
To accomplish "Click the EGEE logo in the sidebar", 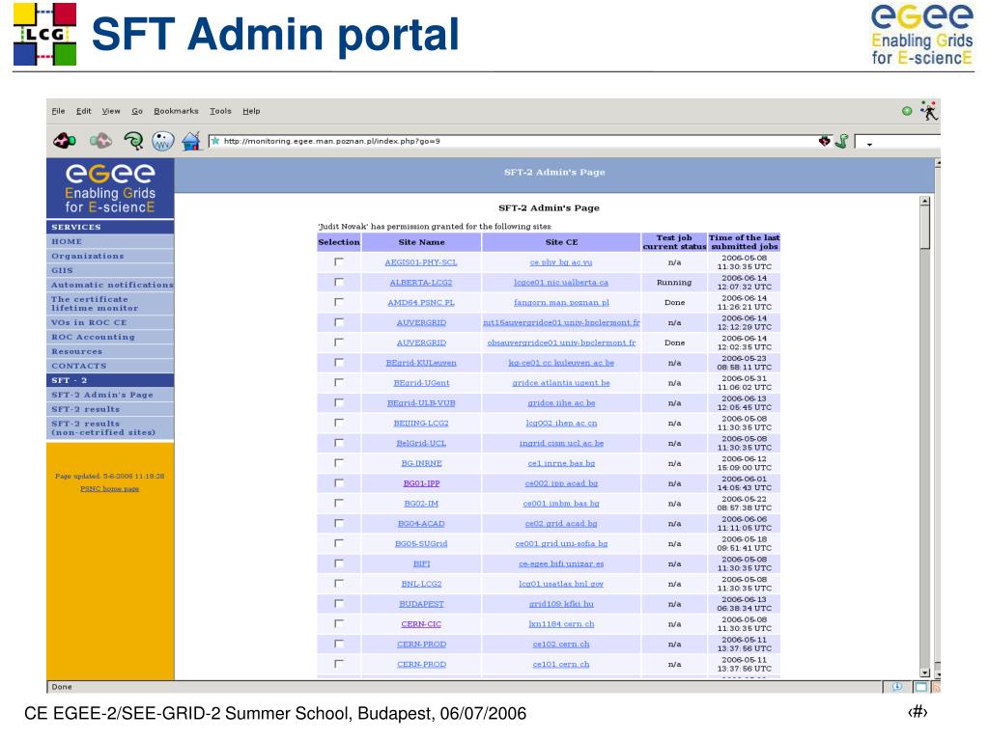I will pyautogui.click(x=110, y=188).
